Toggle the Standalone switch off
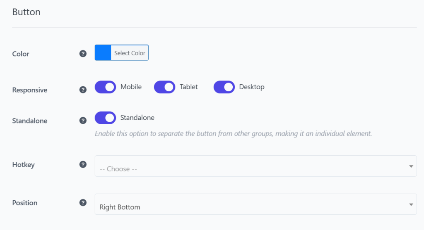This screenshot has height=230, width=424. point(106,118)
